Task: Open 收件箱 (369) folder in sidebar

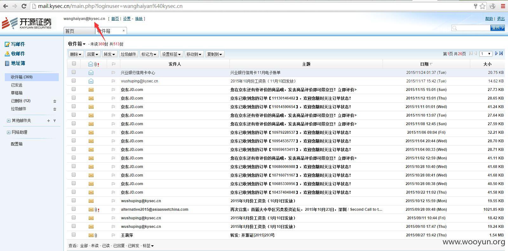Action: coord(32,77)
